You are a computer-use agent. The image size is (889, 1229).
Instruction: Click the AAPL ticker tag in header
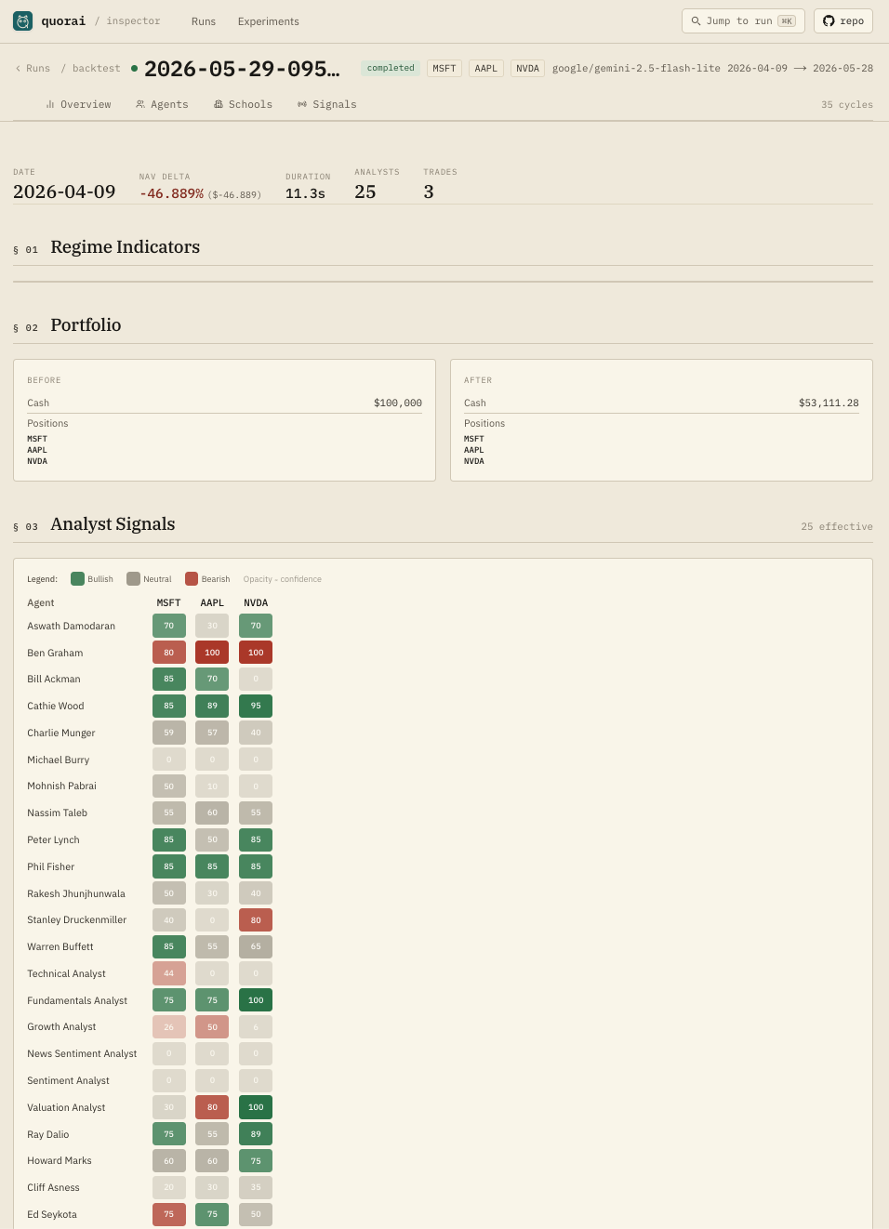coord(486,69)
